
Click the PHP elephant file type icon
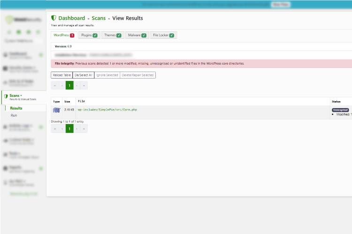[56, 110]
